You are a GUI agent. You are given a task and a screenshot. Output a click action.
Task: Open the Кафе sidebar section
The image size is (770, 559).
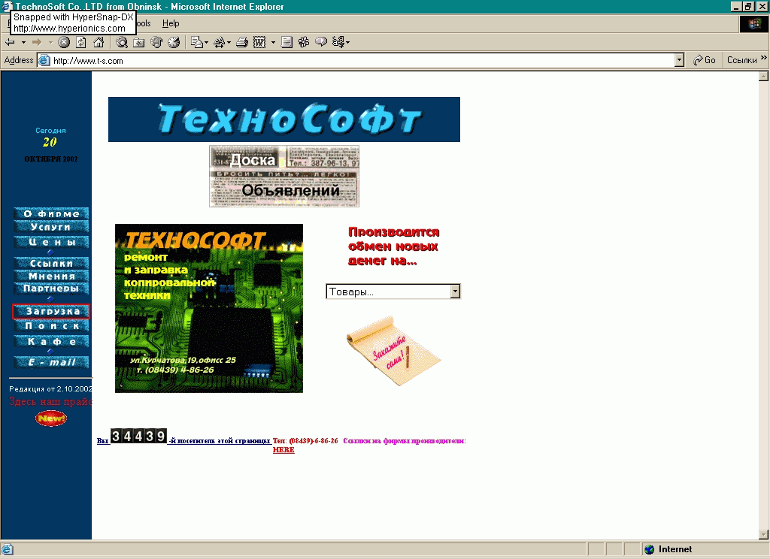point(51,341)
